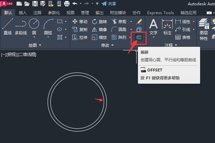Insert a Table (表格)
The width and height of the screenshot is (215, 143).
pyautogui.click(x=183, y=37)
